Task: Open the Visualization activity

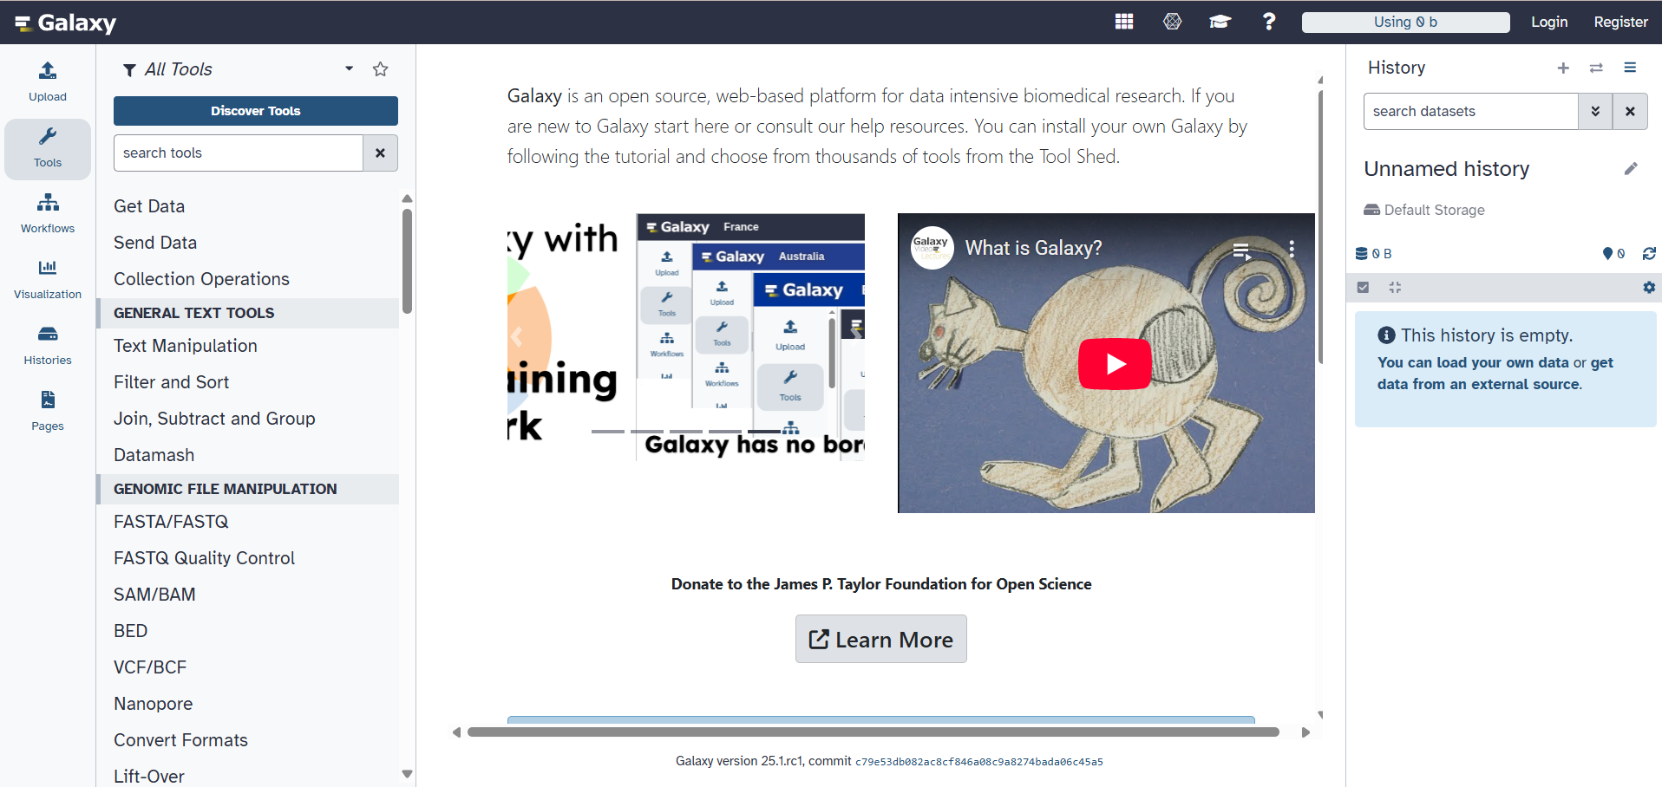Action: point(48,279)
